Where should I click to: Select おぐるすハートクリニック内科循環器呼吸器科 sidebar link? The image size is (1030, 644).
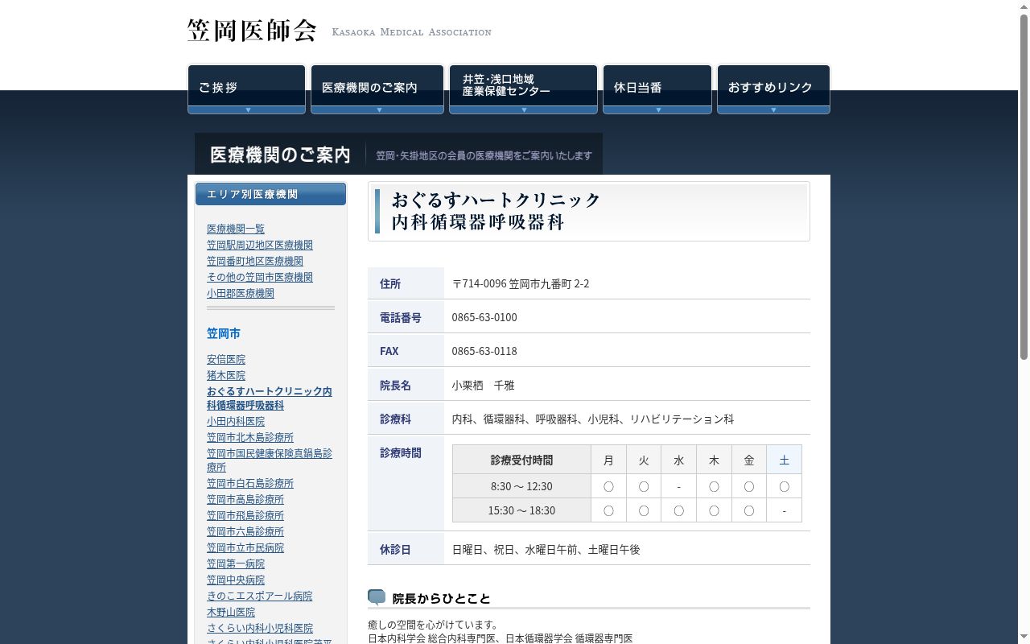(x=270, y=398)
